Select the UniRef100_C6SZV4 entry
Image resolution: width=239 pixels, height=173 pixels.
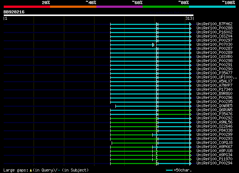tap(214, 36)
